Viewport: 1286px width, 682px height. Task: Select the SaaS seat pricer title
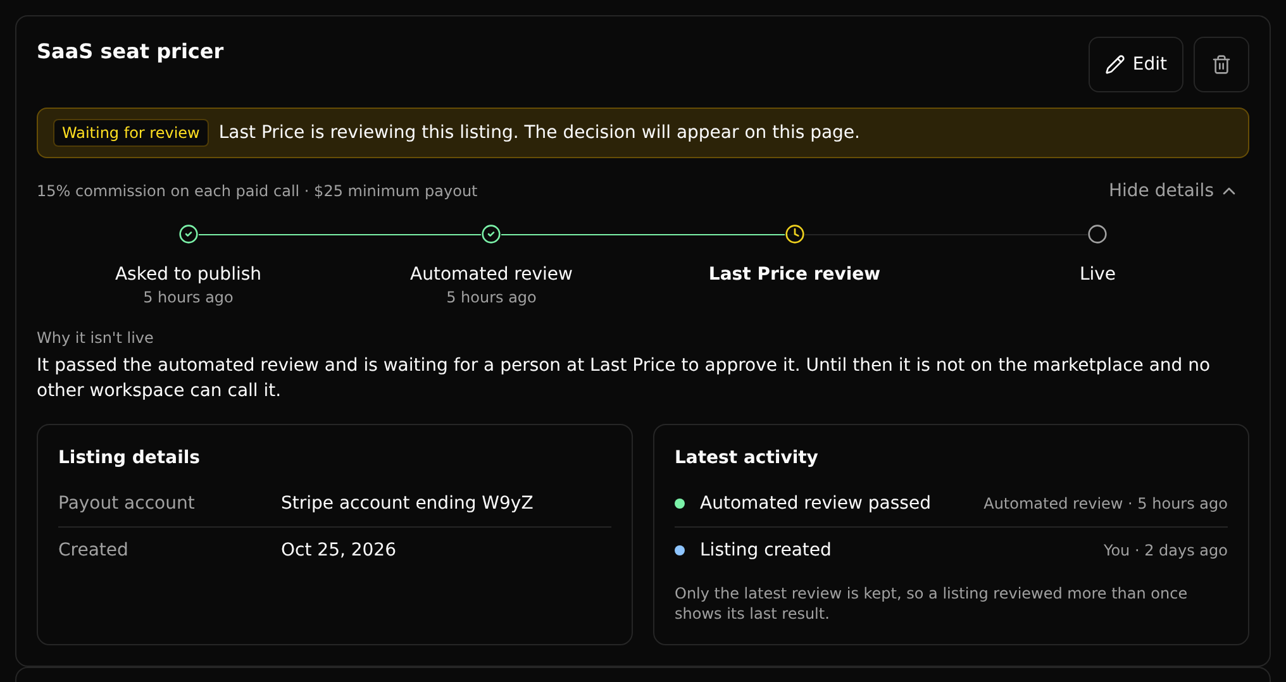tap(130, 51)
